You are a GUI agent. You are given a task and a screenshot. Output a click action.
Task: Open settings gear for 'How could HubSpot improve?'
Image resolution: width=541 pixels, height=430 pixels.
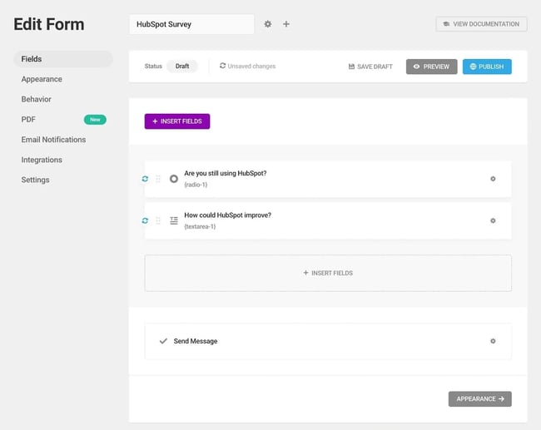(x=493, y=220)
